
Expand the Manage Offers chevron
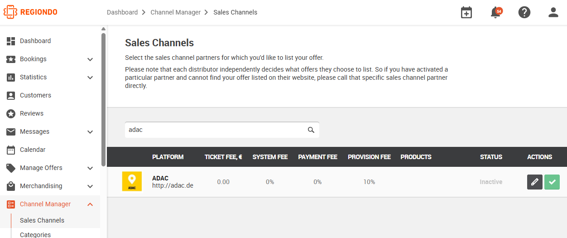click(90, 168)
